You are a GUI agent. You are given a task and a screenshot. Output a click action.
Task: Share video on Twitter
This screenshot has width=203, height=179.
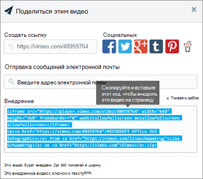(125, 47)
